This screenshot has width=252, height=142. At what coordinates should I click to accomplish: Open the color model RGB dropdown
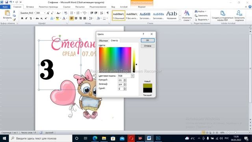click(132, 76)
